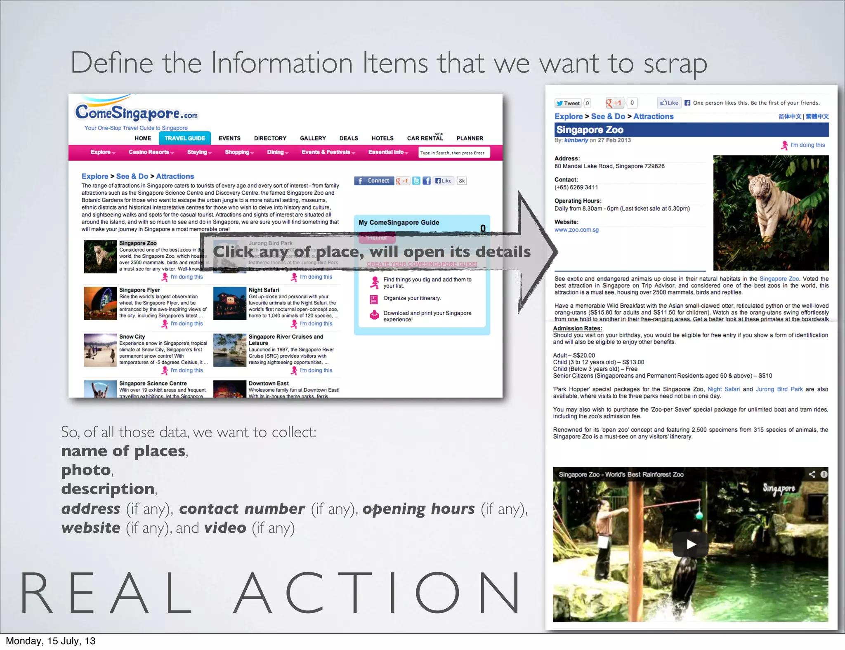Open Singapore River Cruises and Leisure listing
The image size is (845, 650).
point(286,340)
